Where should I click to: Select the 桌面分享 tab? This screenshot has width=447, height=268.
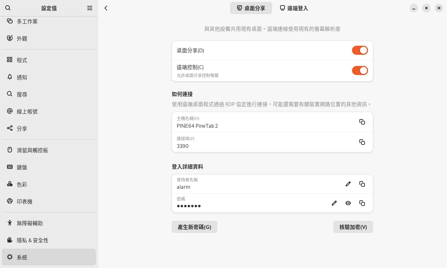(x=251, y=8)
